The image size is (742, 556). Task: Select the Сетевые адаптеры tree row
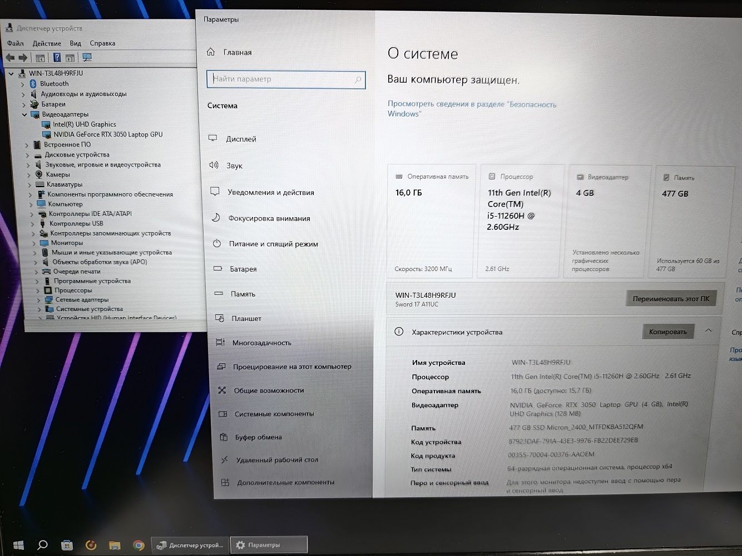[x=82, y=300]
